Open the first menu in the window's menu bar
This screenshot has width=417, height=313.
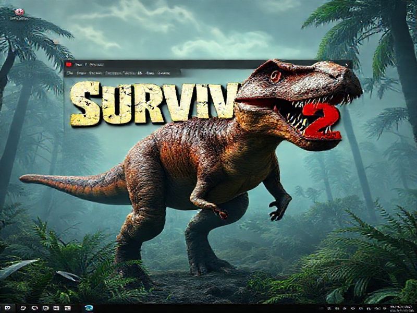[x=70, y=73]
